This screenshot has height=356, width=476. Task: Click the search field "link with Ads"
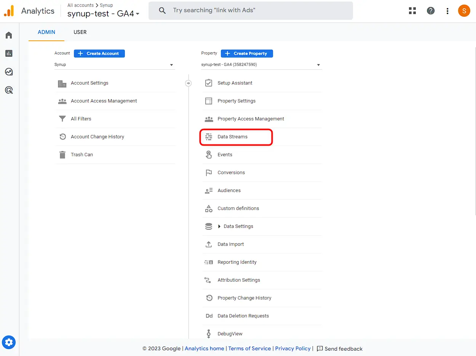click(x=251, y=11)
